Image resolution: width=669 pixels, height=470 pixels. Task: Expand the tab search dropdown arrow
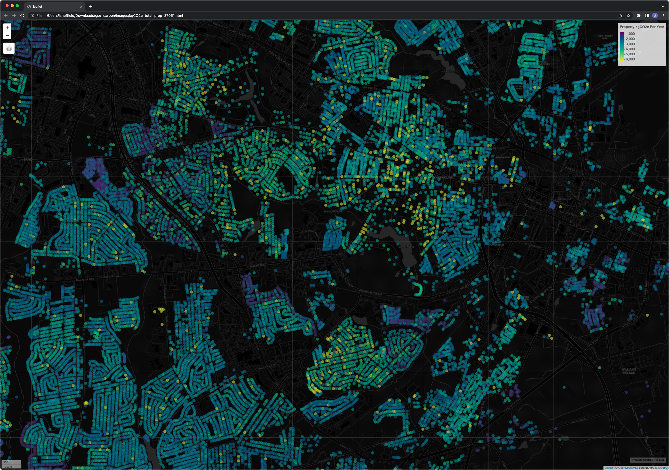click(663, 6)
